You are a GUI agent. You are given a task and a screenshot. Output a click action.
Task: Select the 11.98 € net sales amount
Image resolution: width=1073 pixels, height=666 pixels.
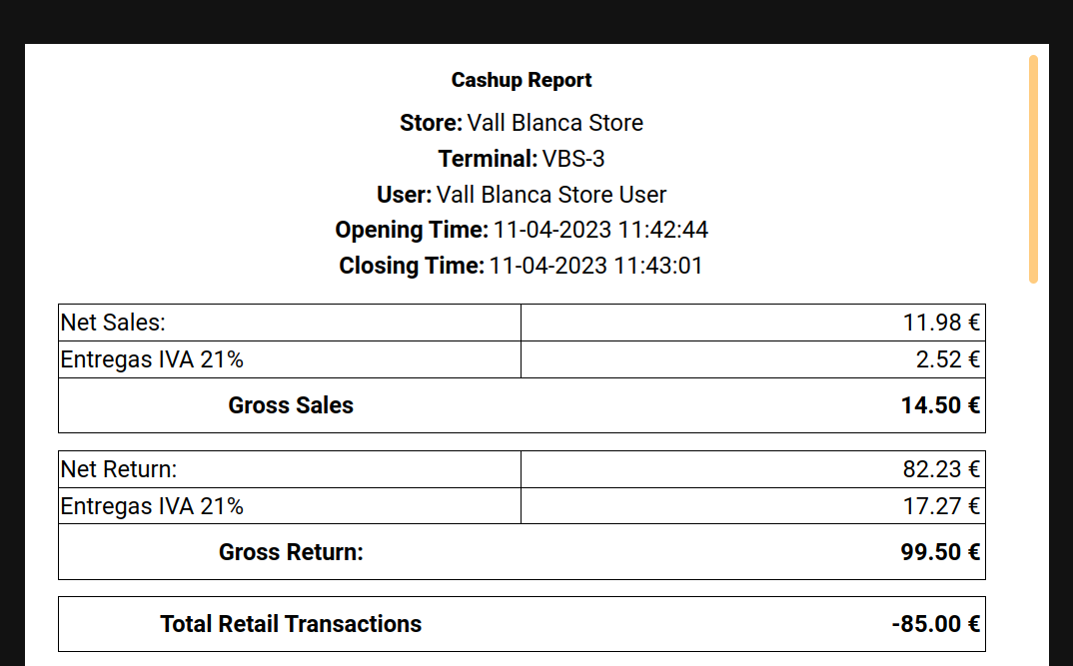[941, 323]
